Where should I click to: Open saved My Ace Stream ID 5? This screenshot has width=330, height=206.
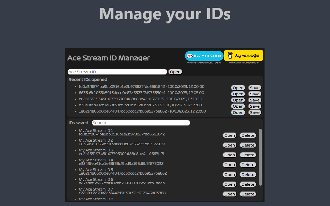click(230, 175)
